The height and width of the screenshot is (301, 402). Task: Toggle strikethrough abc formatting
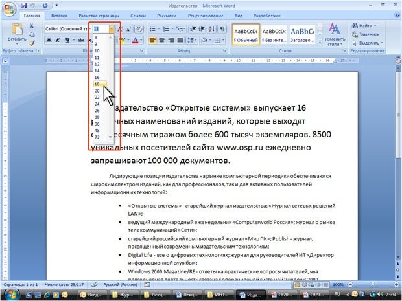(81, 40)
